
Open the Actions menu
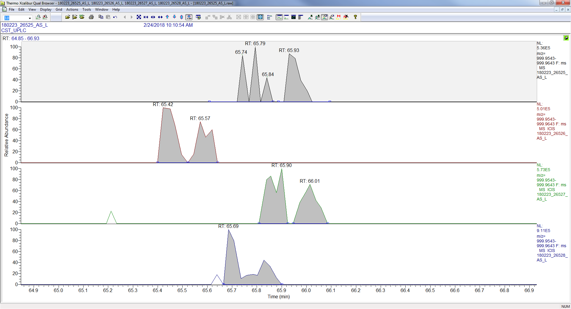pyautogui.click(x=72, y=10)
